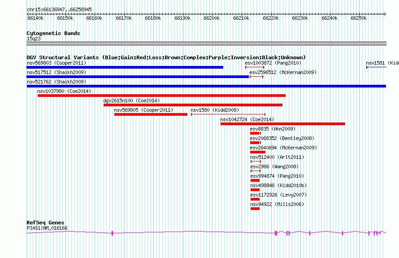The width and height of the screenshot is (399, 258).
Task: Click the red dgv2615n100 loss bar
Action: pyautogui.click(x=193, y=105)
